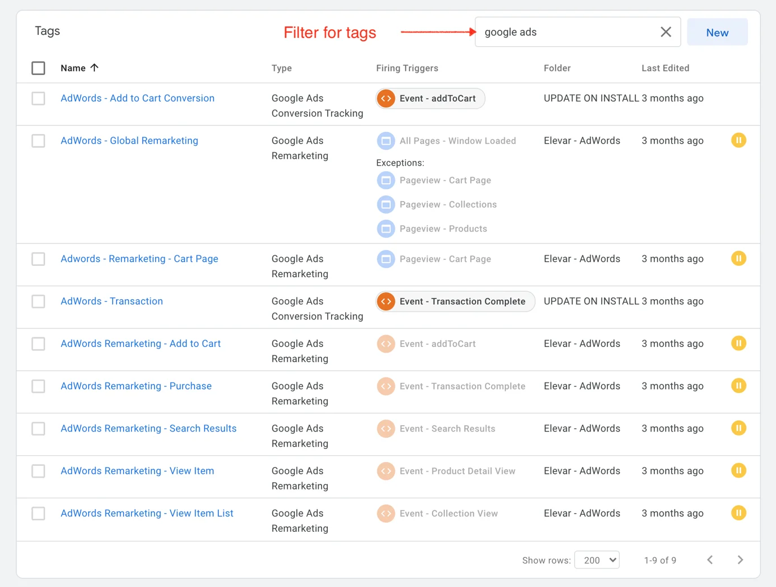Check AdWords Remarketing - View Item row
Image resolution: width=776 pixels, height=587 pixels.
(38, 471)
